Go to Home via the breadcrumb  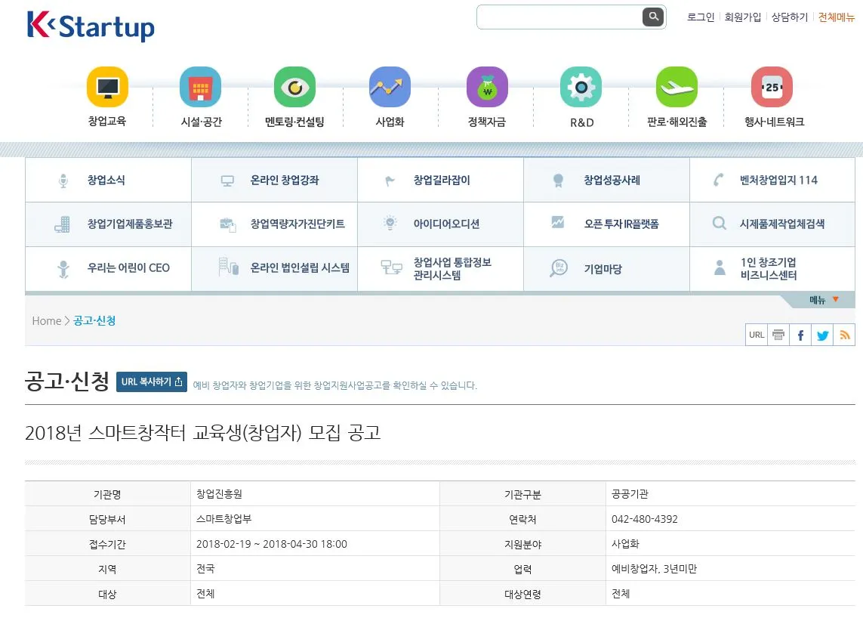[45, 320]
